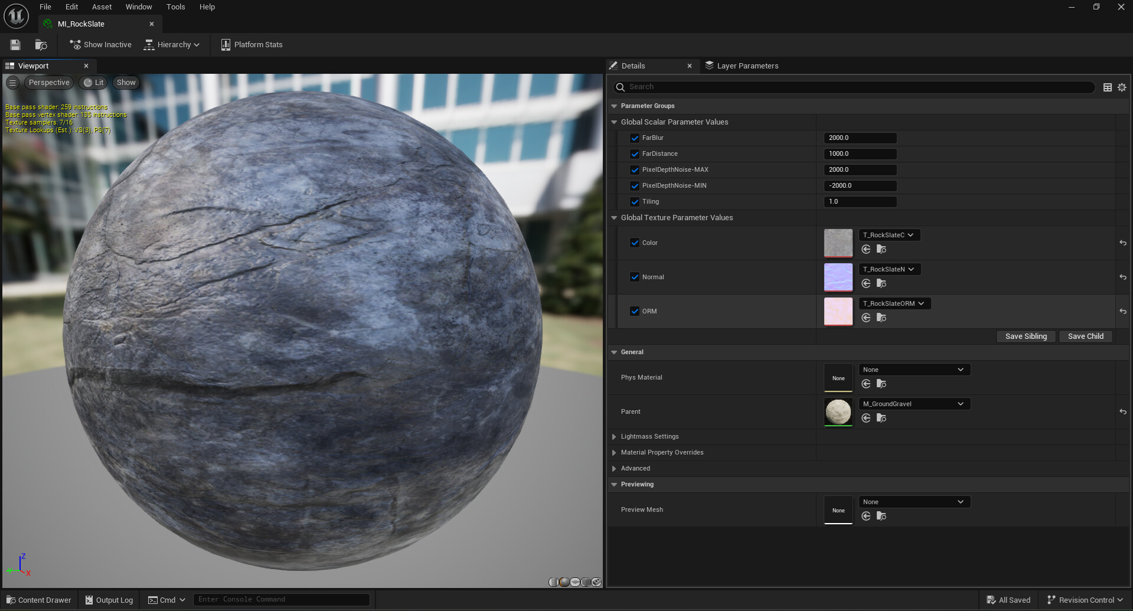Toggle the ORM texture override checkbox
This screenshot has height=611, width=1133.
[635, 311]
